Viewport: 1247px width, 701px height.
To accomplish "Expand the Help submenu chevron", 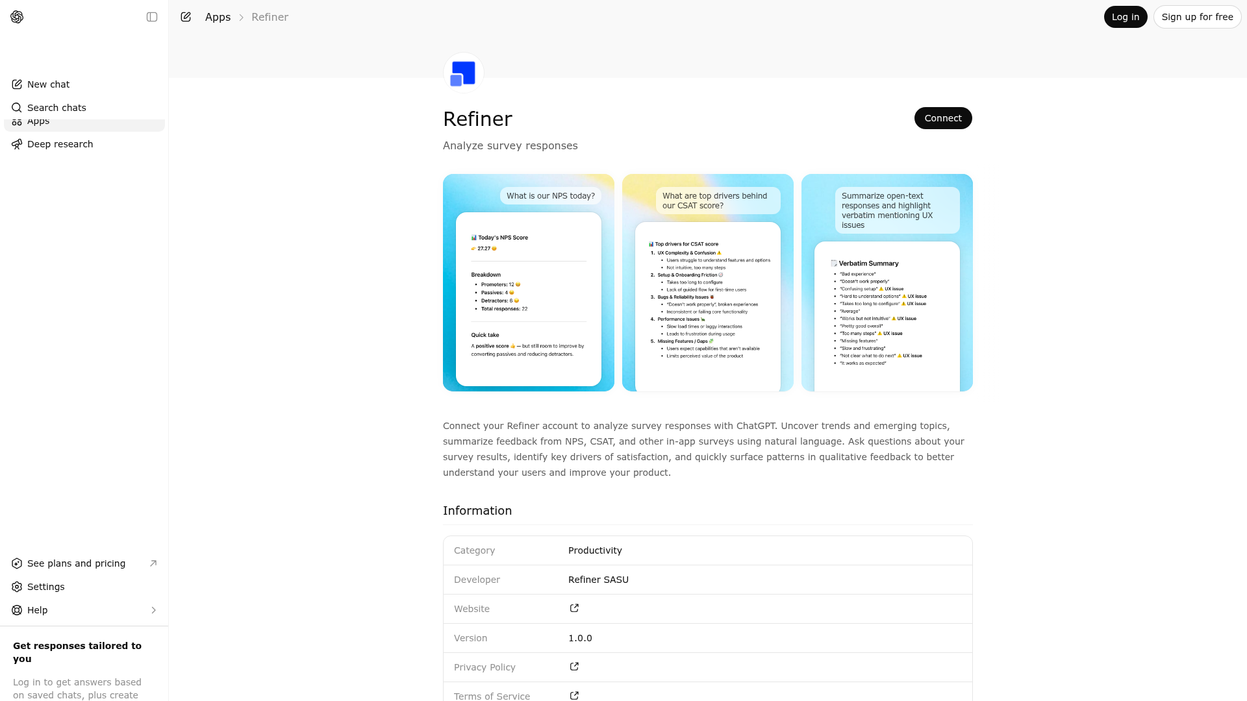I will pyautogui.click(x=153, y=610).
